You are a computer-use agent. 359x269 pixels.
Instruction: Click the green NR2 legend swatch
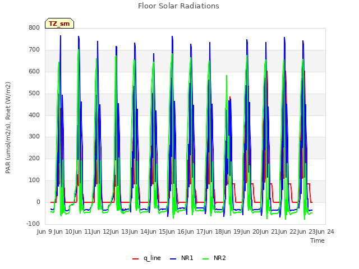(x=206, y=259)
